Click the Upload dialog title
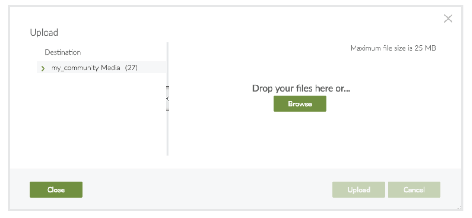 coord(44,32)
